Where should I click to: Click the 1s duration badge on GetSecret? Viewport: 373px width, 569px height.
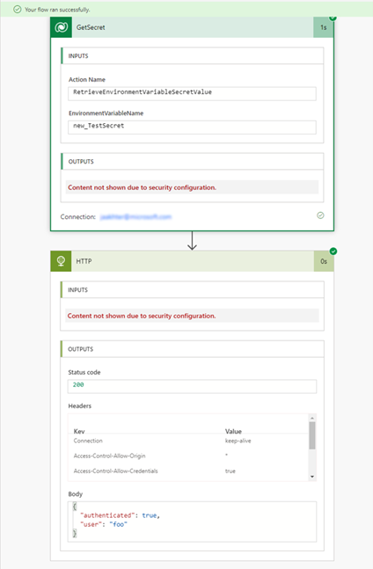tap(323, 27)
